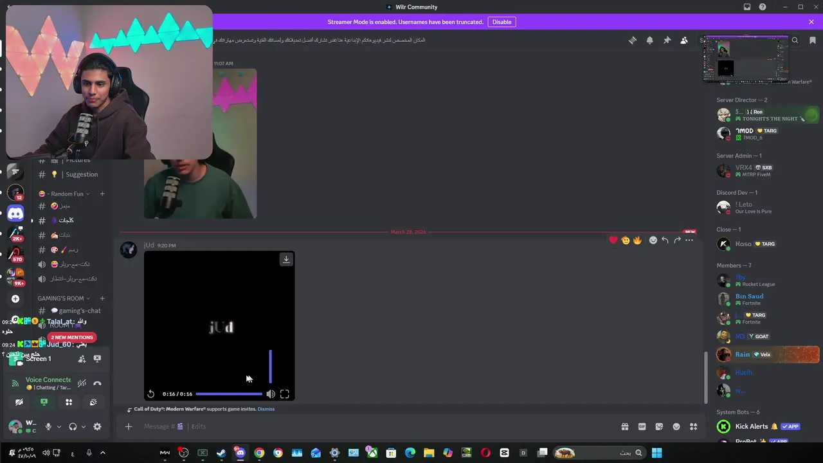The image size is (823, 463).
Task: Create channel in GAMING'S ROOM category
Action: (x=102, y=298)
